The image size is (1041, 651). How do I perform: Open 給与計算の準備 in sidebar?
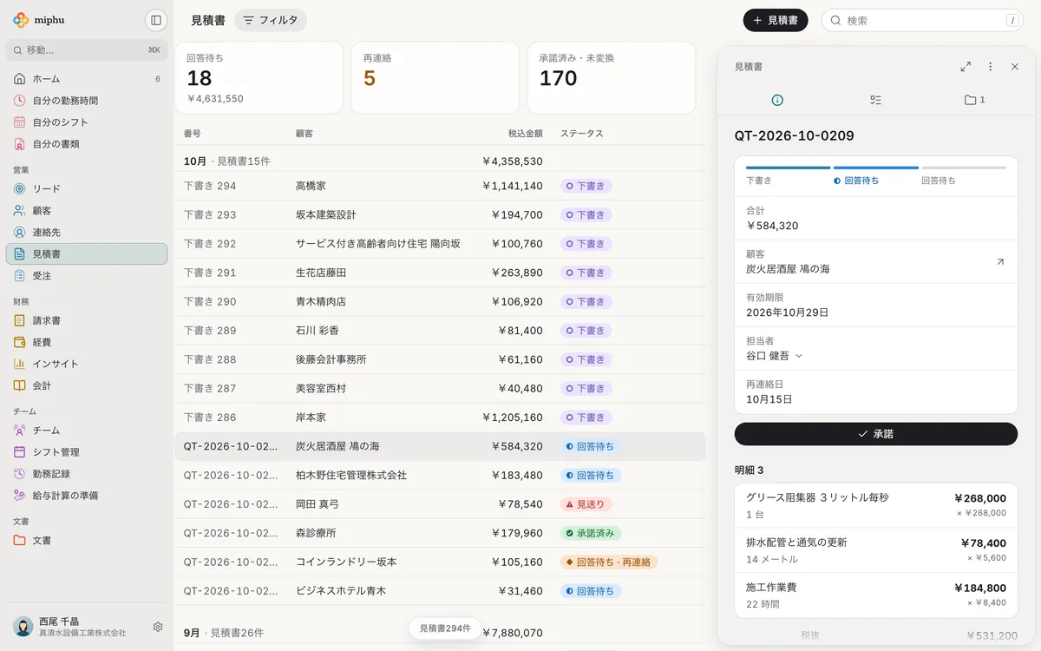(87, 495)
